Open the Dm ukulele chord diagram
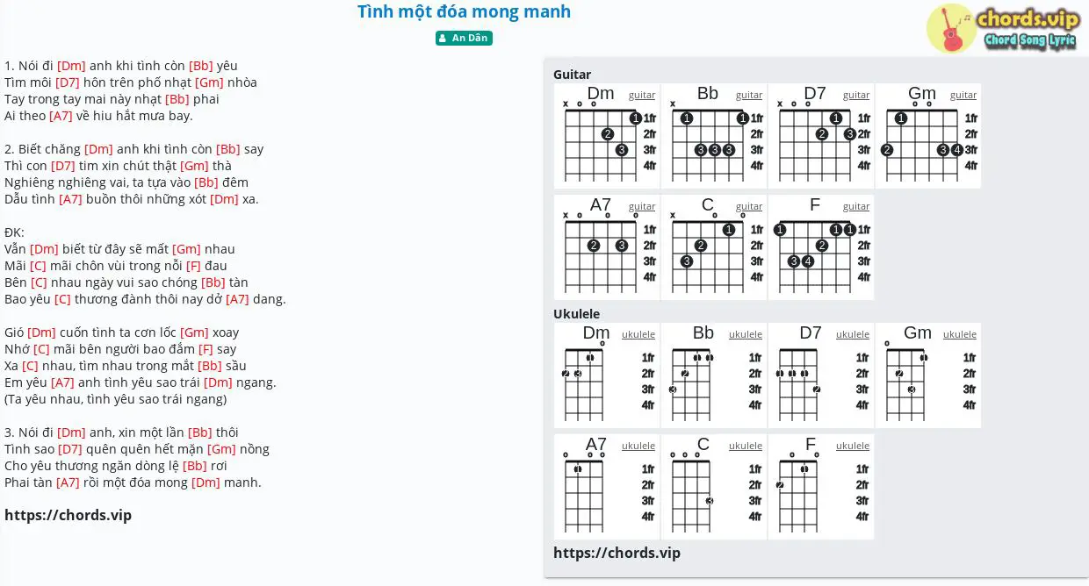1089x586 pixels. click(607, 375)
